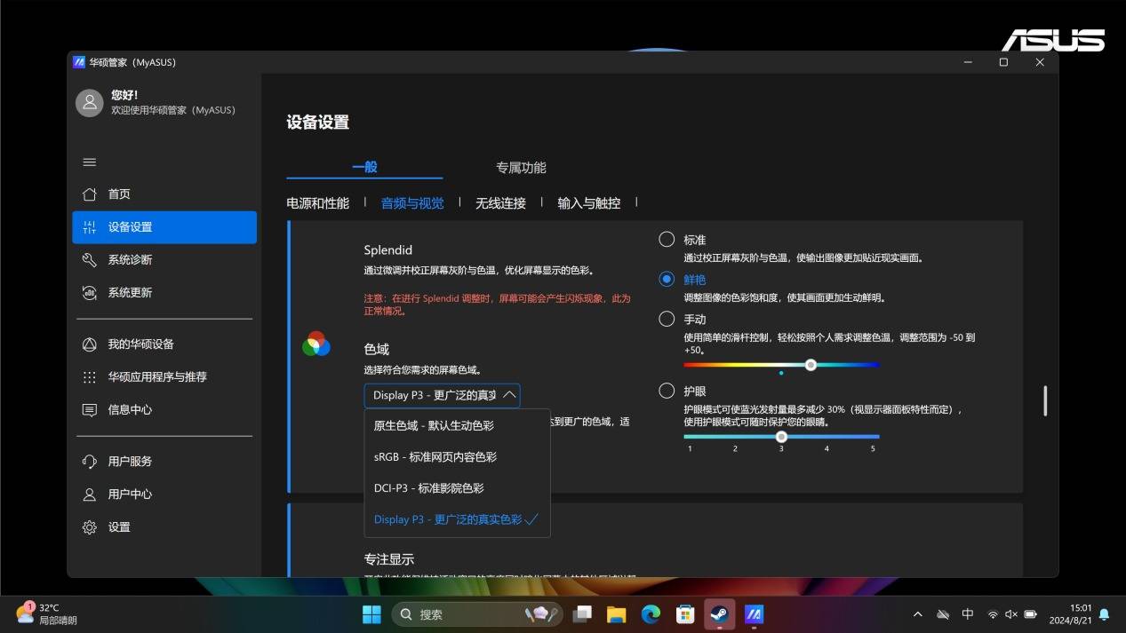Open 信息中心 message icon
The width and height of the screenshot is (1126, 633).
[x=89, y=410]
